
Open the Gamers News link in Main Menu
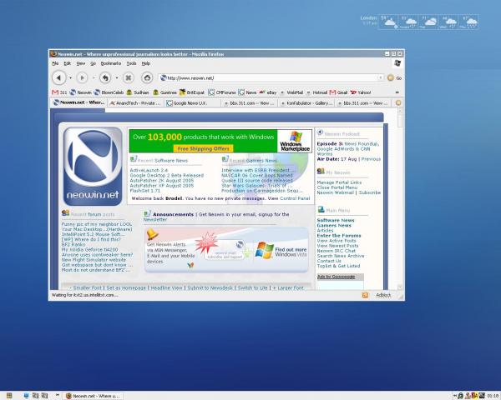(x=334, y=225)
